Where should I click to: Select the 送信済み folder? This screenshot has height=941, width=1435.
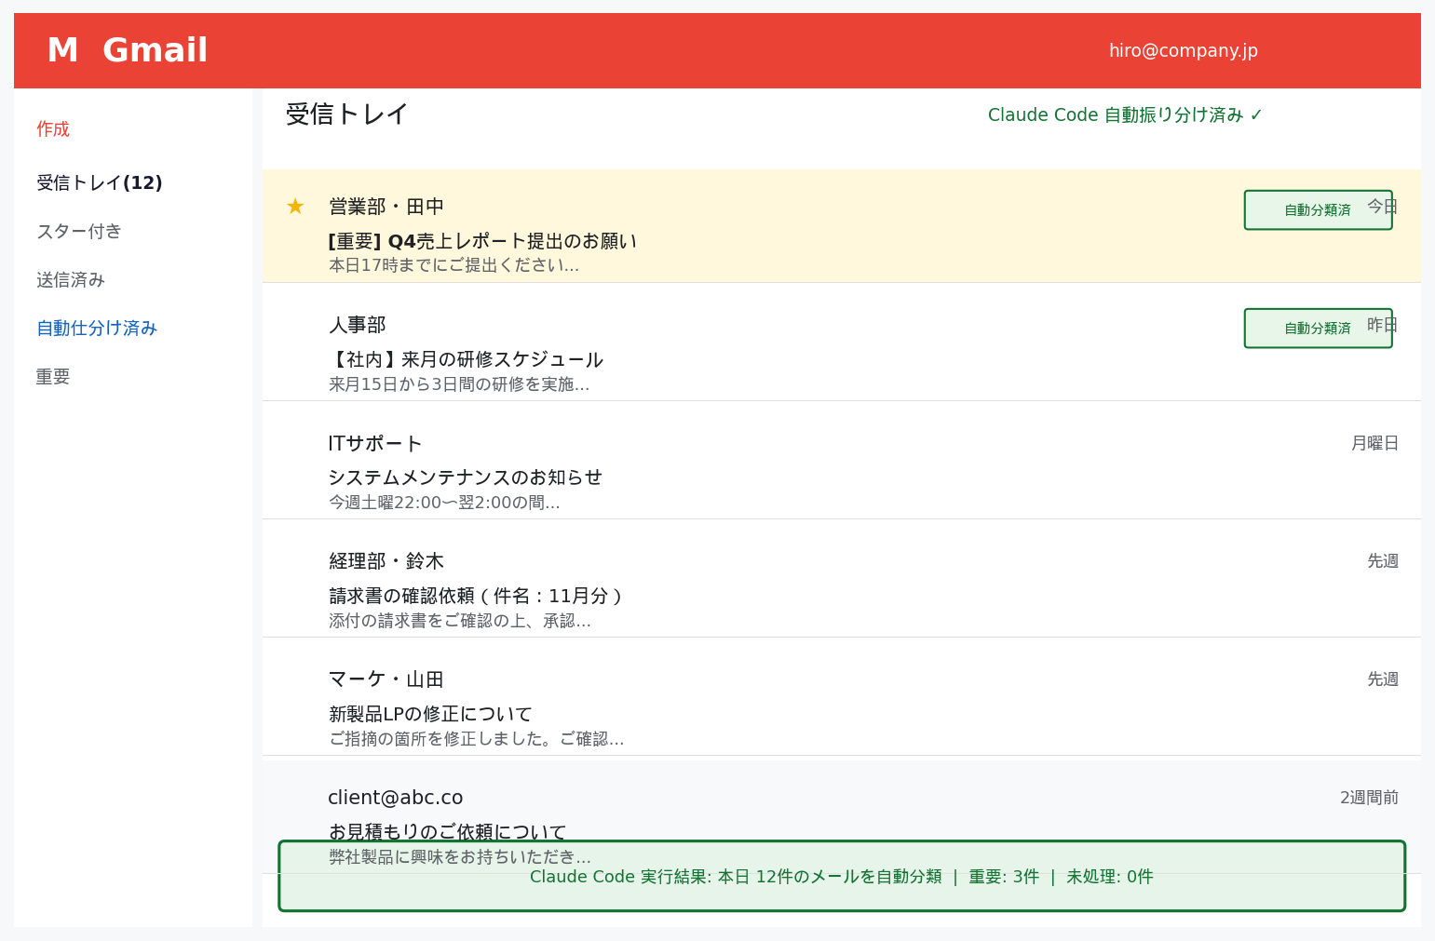coord(70,279)
